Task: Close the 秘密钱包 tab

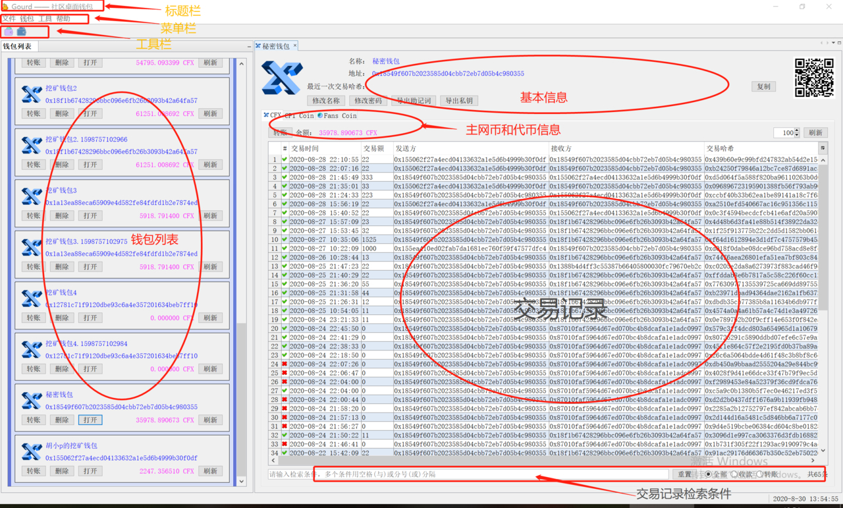Action: 295,46
